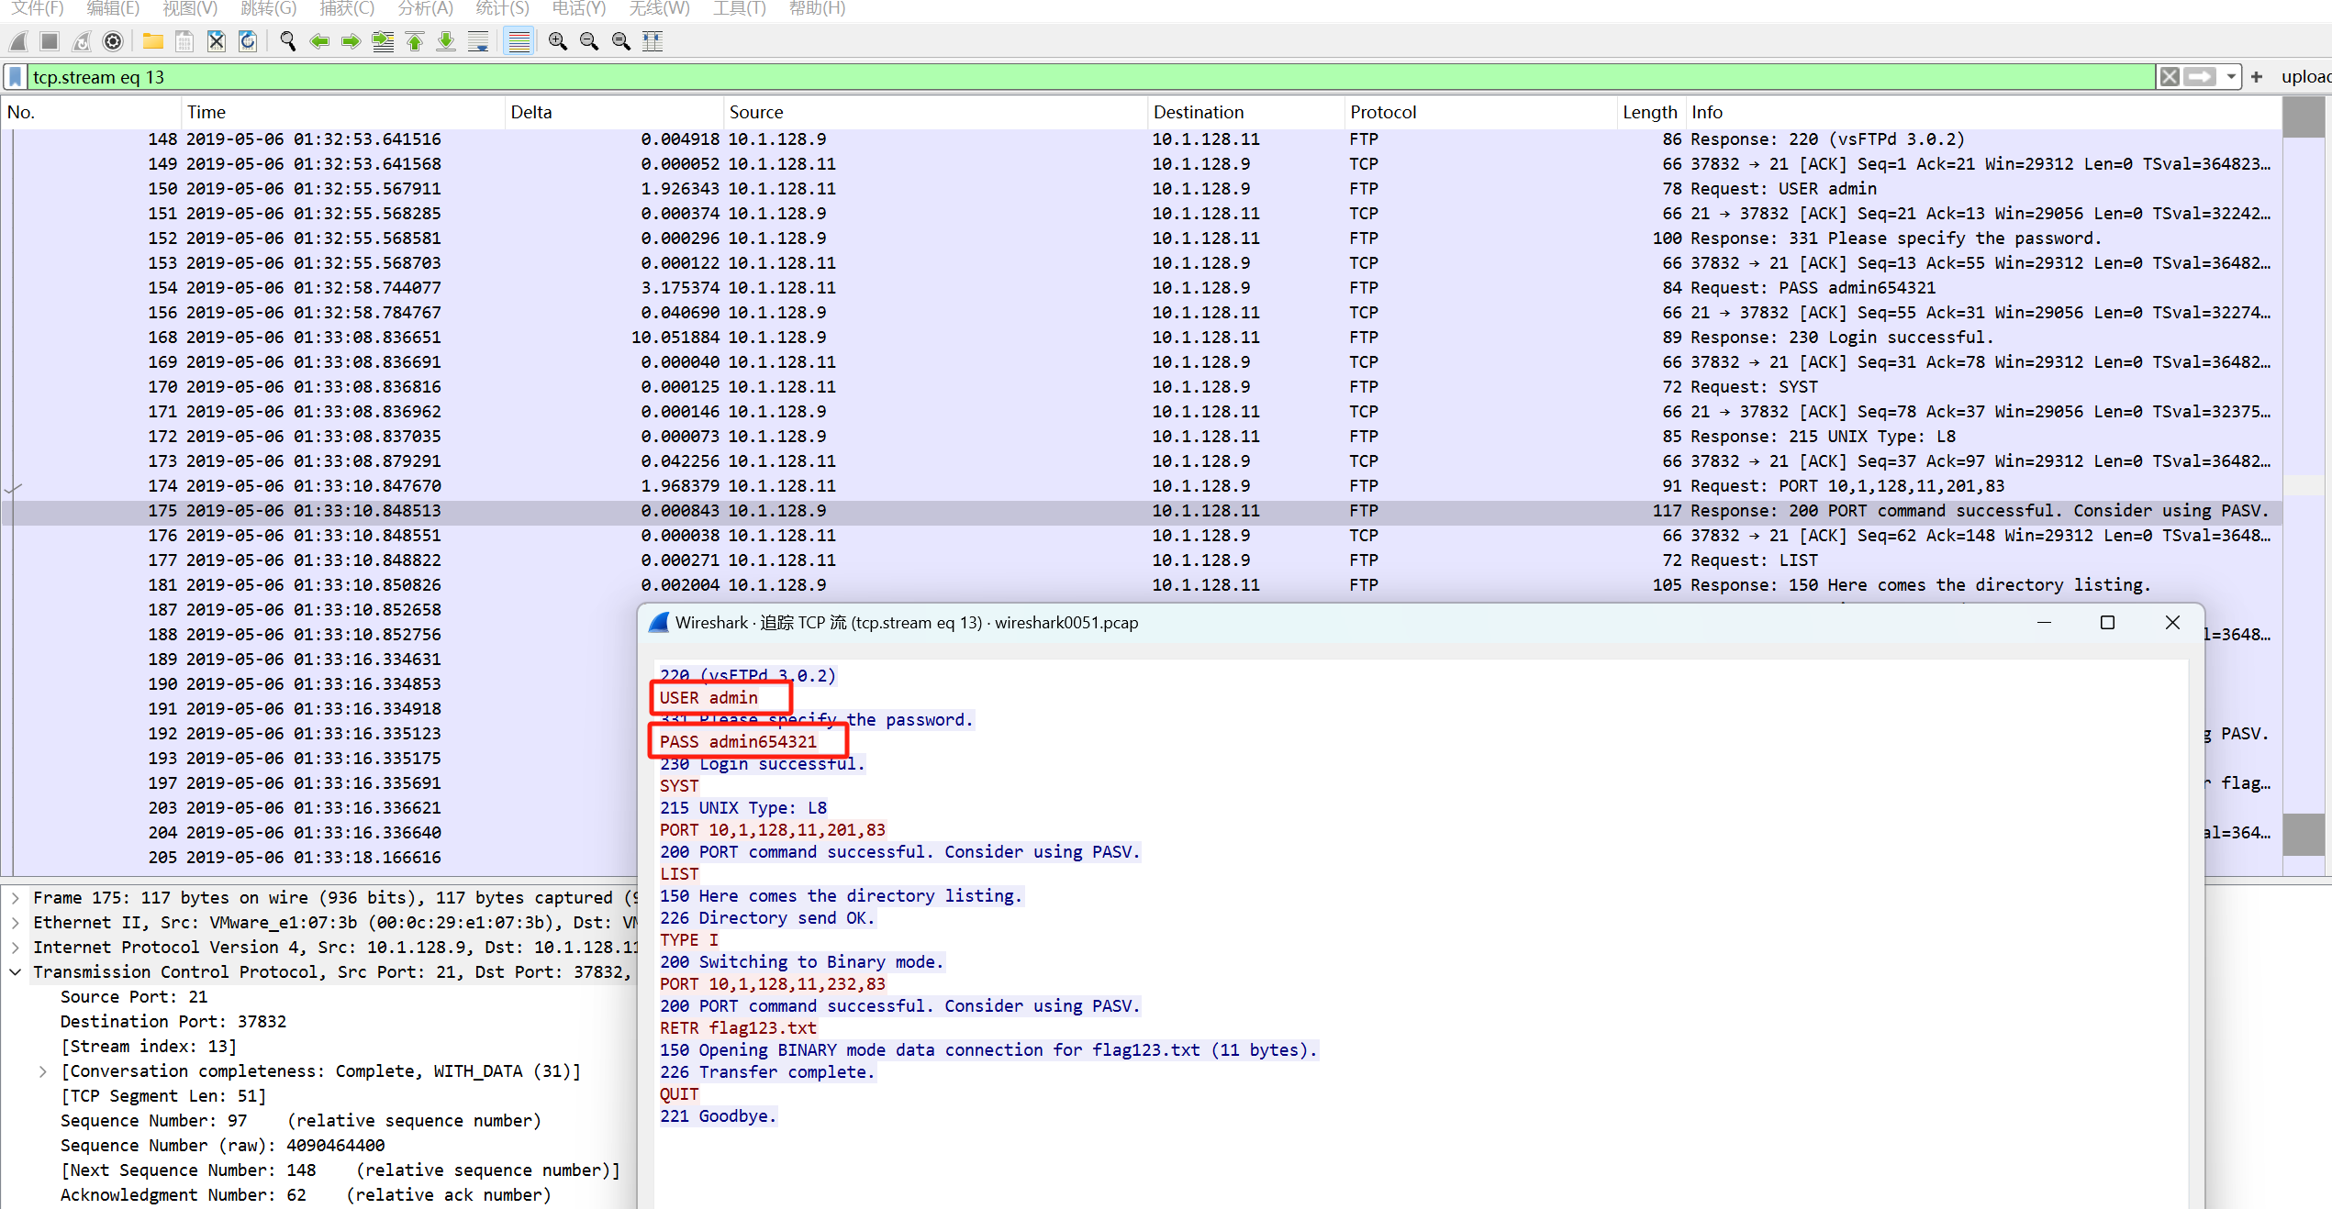Click the Protocol column header
Viewport: 2332px width, 1209px height.
[x=1382, y=112]
